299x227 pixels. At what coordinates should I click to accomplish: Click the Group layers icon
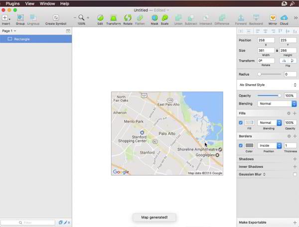click(x=20, y=17)
